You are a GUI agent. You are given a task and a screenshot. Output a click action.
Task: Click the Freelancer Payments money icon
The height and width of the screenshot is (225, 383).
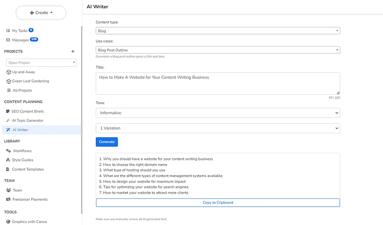(x=8, y=199)
